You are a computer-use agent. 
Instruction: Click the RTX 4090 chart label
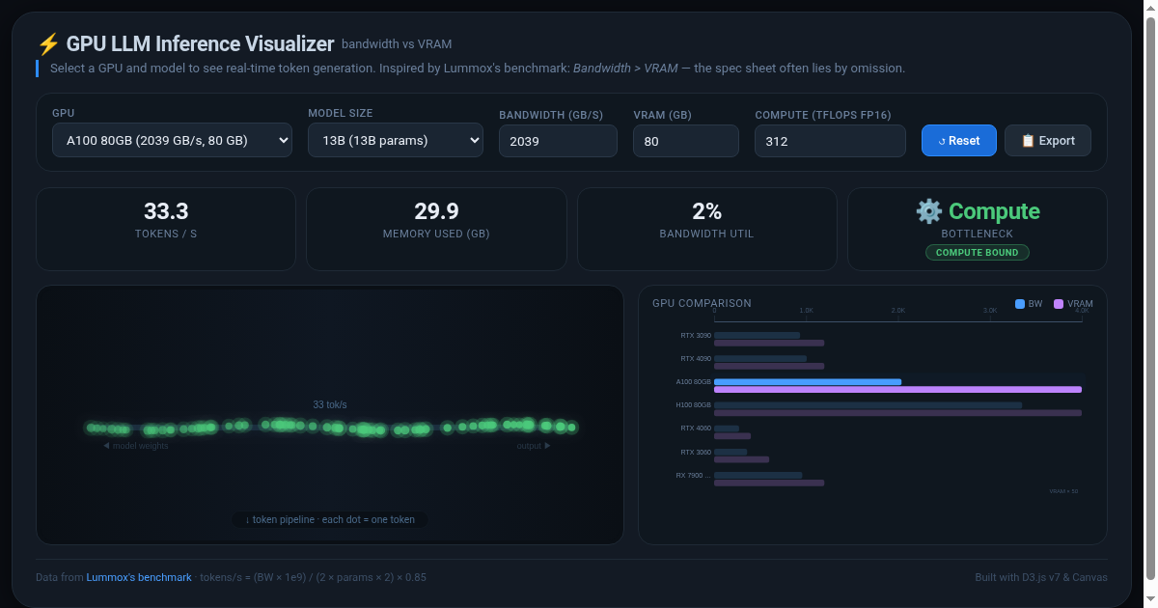point(696,359)
